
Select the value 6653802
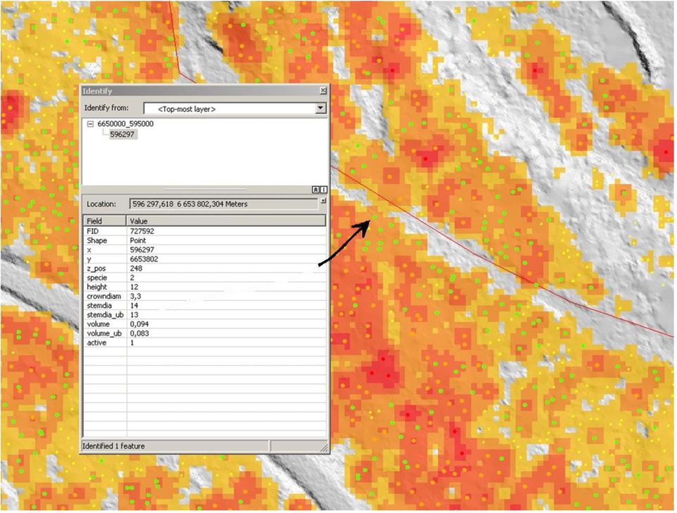(x=144, y=259)
